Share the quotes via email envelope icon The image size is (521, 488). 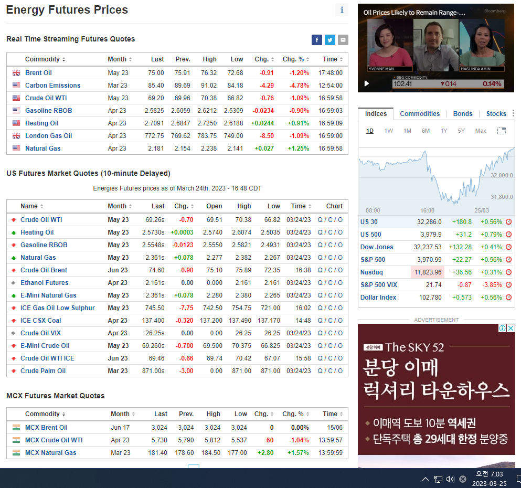tap(343, 40)
